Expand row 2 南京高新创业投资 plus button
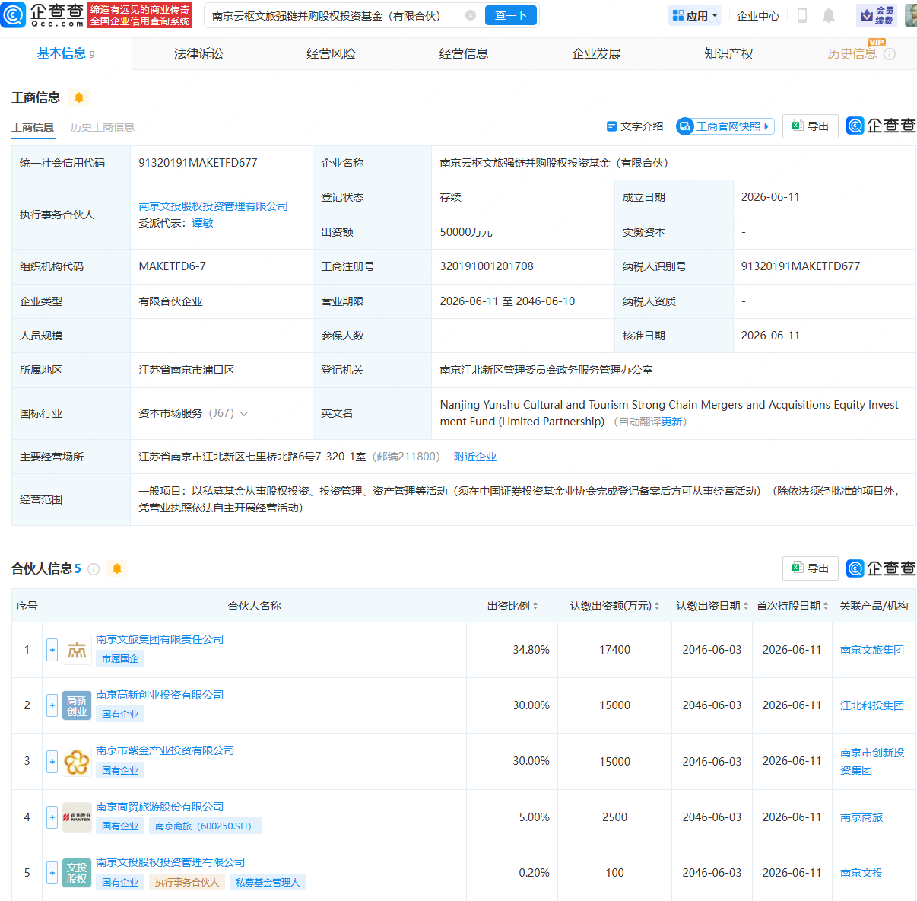 coord(52,705)
